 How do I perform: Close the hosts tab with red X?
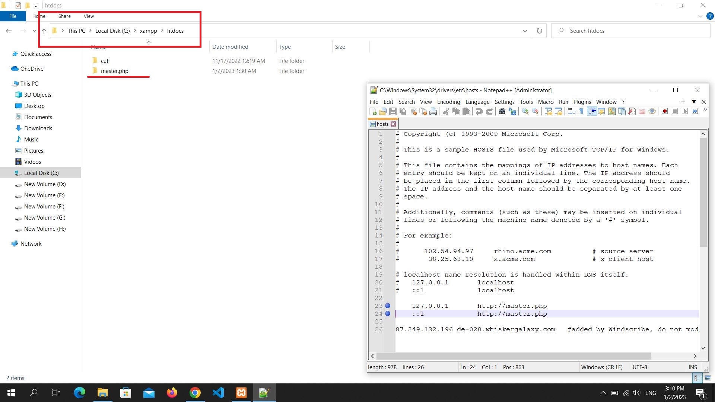pos(393,124)
